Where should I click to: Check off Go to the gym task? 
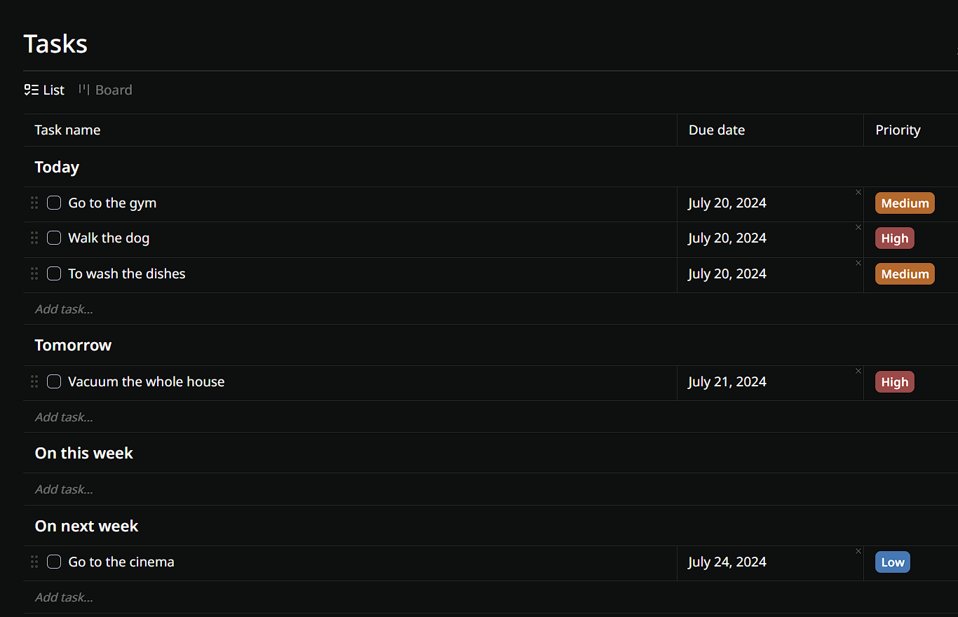coord(54,203)
